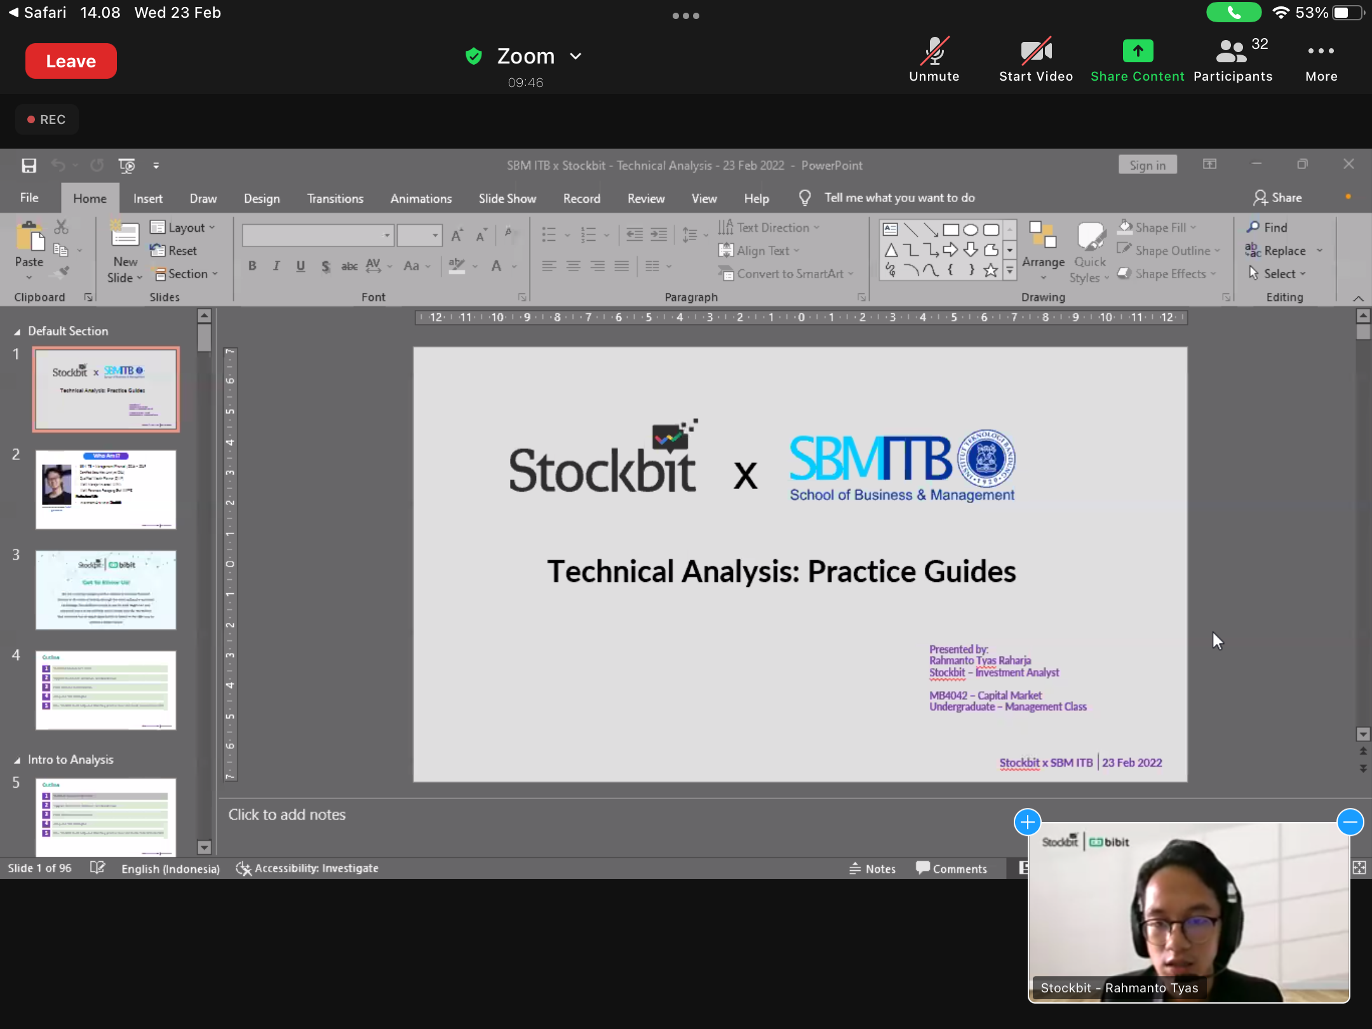Click Sign in button
Viewport: 1372px width, 1029px height.
click(1147, 165)
